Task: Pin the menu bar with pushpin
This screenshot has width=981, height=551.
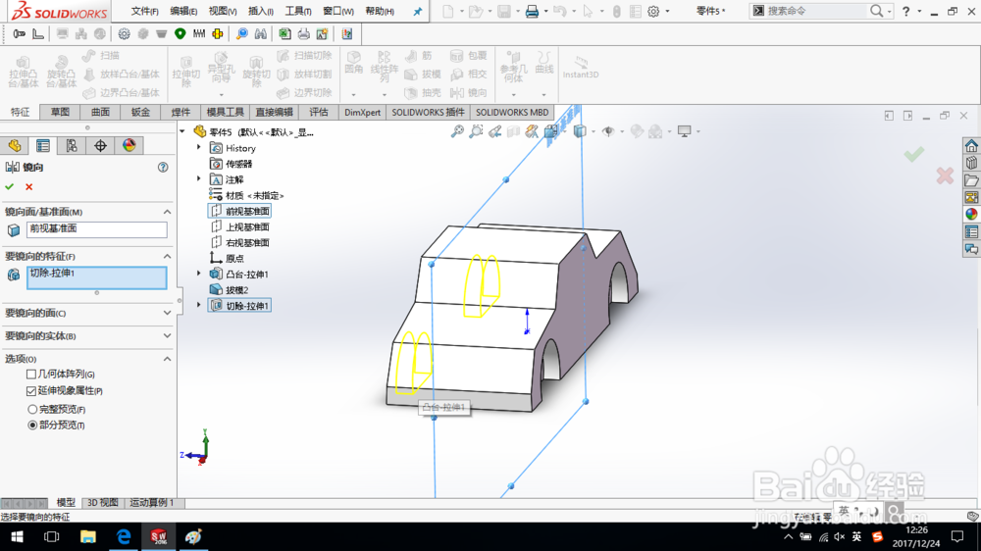Action: (417, 11)
